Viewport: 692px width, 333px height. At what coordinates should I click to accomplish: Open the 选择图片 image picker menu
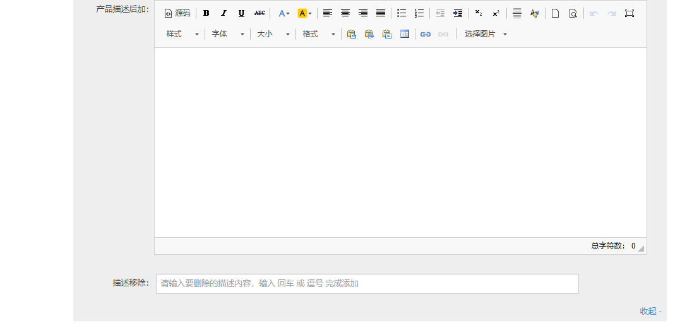pyautogui.click(x=486, y=34)
